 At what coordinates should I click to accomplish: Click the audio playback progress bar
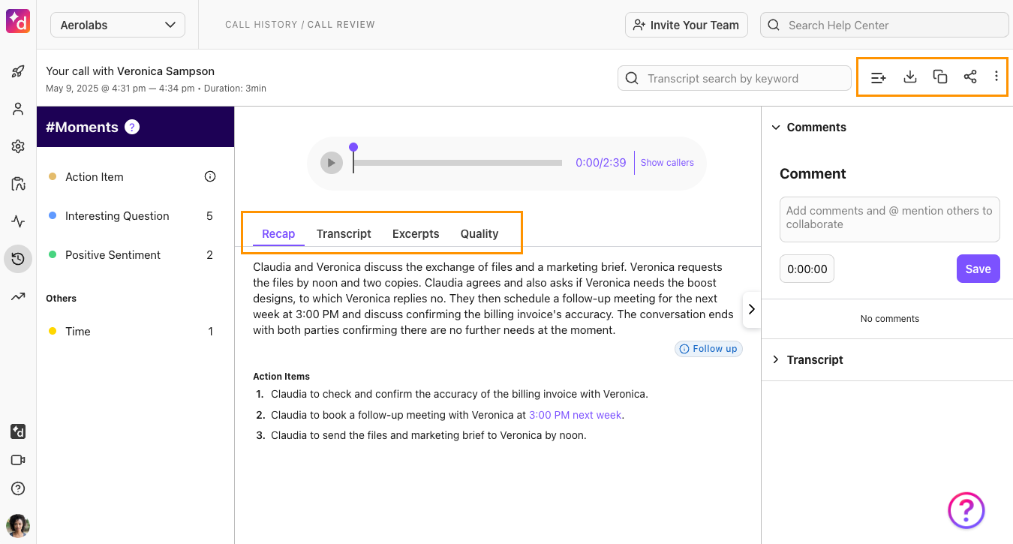tap(458, 163)
